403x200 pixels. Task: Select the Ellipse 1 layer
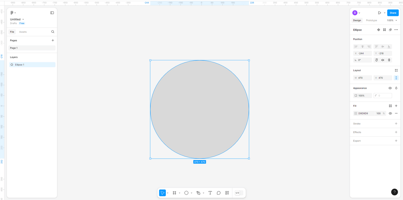(x=32, y=65)
